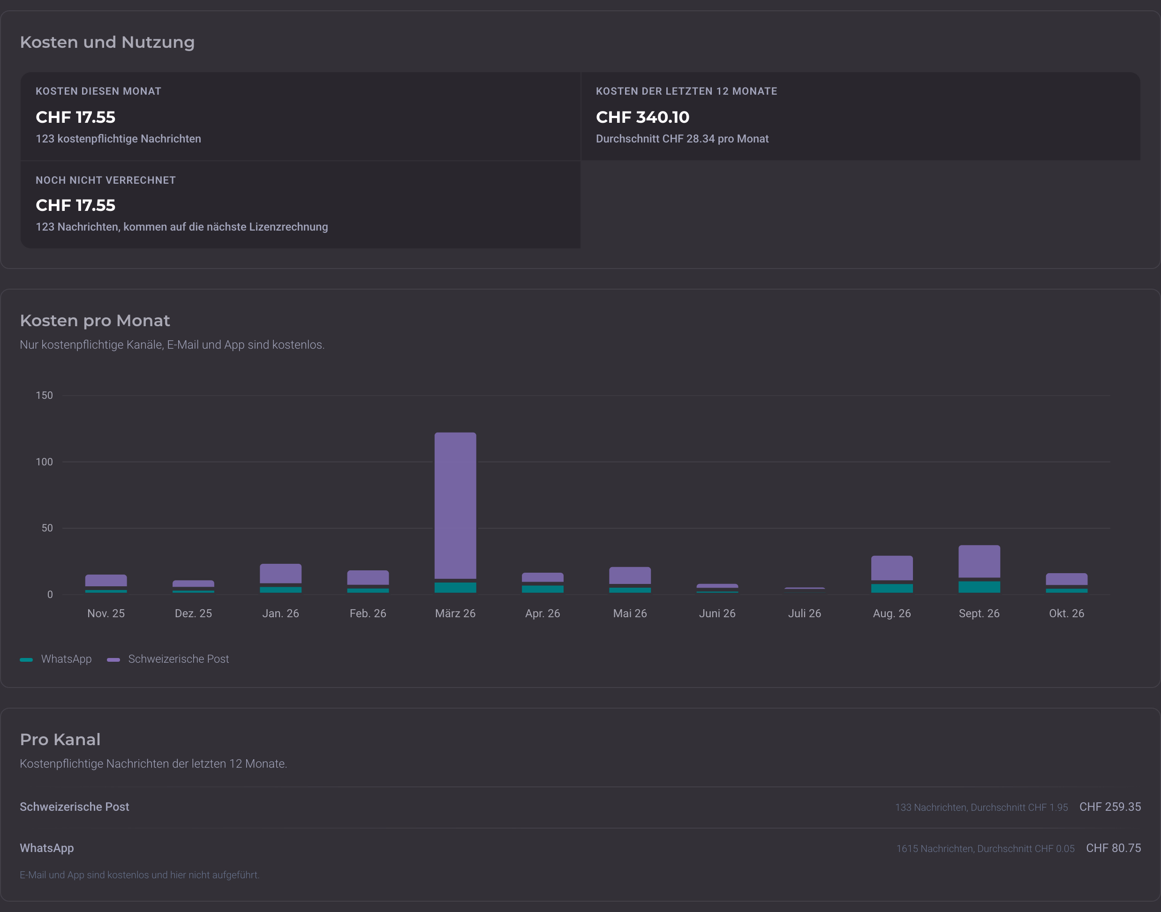Screen dimensions: 1161x912
Task: Click '123 kostenpflichtige Nachrichten' text
Action: click(119, 139)
